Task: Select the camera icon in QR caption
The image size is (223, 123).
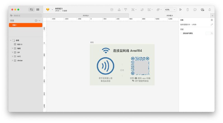Action: point(136,78)
